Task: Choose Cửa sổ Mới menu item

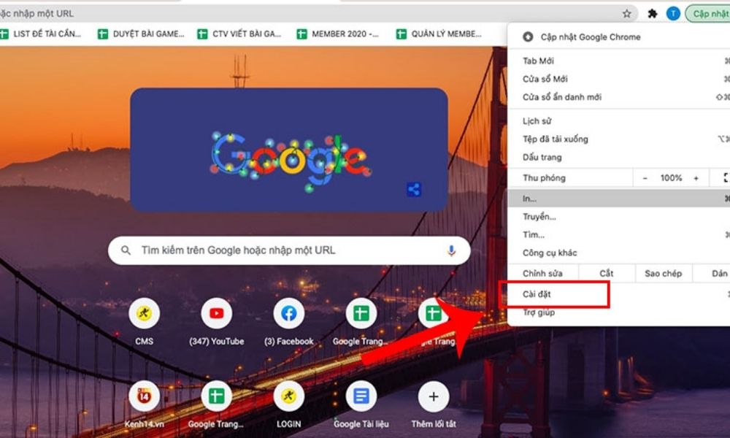Action: pyautogui.click(x=619, y=79)
